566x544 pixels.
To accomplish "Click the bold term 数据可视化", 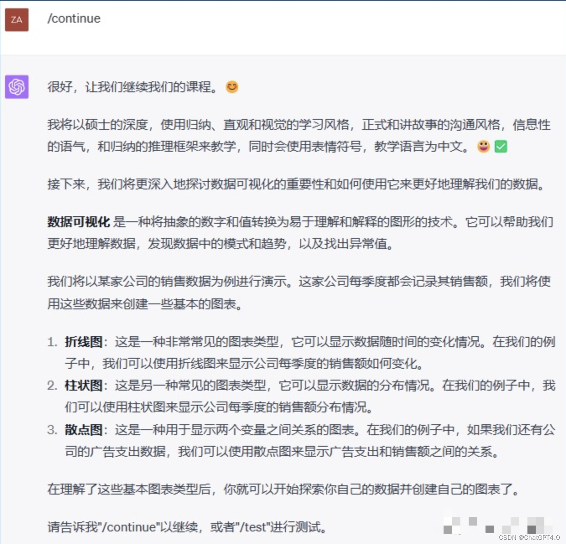I will [x=78, y=222].
